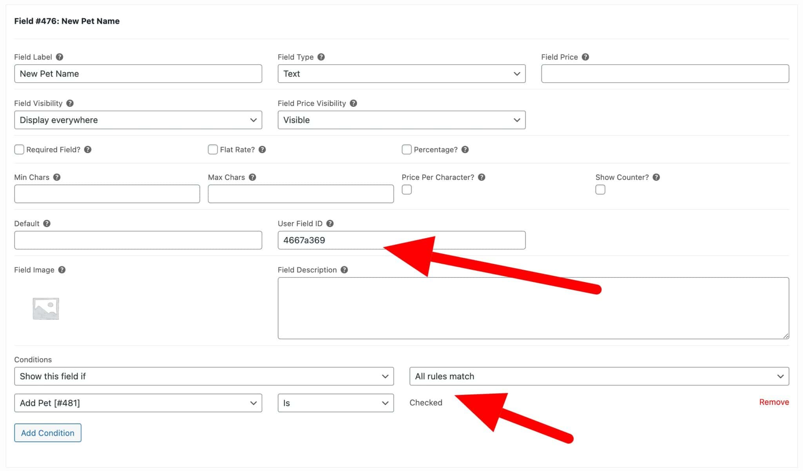Viewport: 803px width, 471px height.
Task: Click the Add Condition button
Action: (x=47, y=433)
